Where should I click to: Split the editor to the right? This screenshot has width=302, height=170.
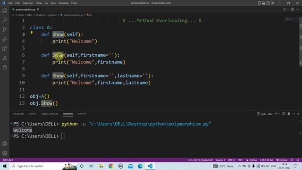click(x=293, y=9)
